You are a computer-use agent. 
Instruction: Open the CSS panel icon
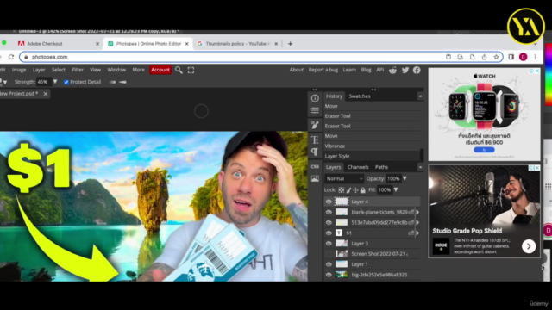tap(315, 166)
